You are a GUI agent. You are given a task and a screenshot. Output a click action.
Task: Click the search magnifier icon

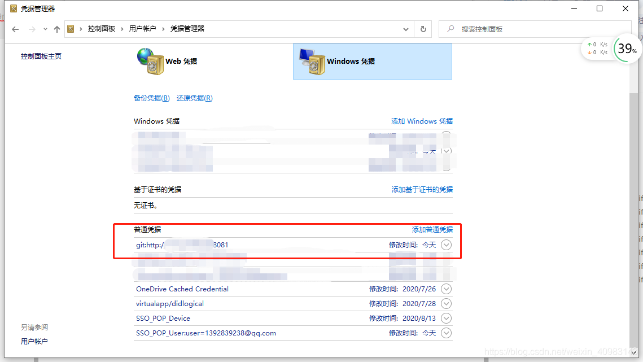click(x=450, y=29)
